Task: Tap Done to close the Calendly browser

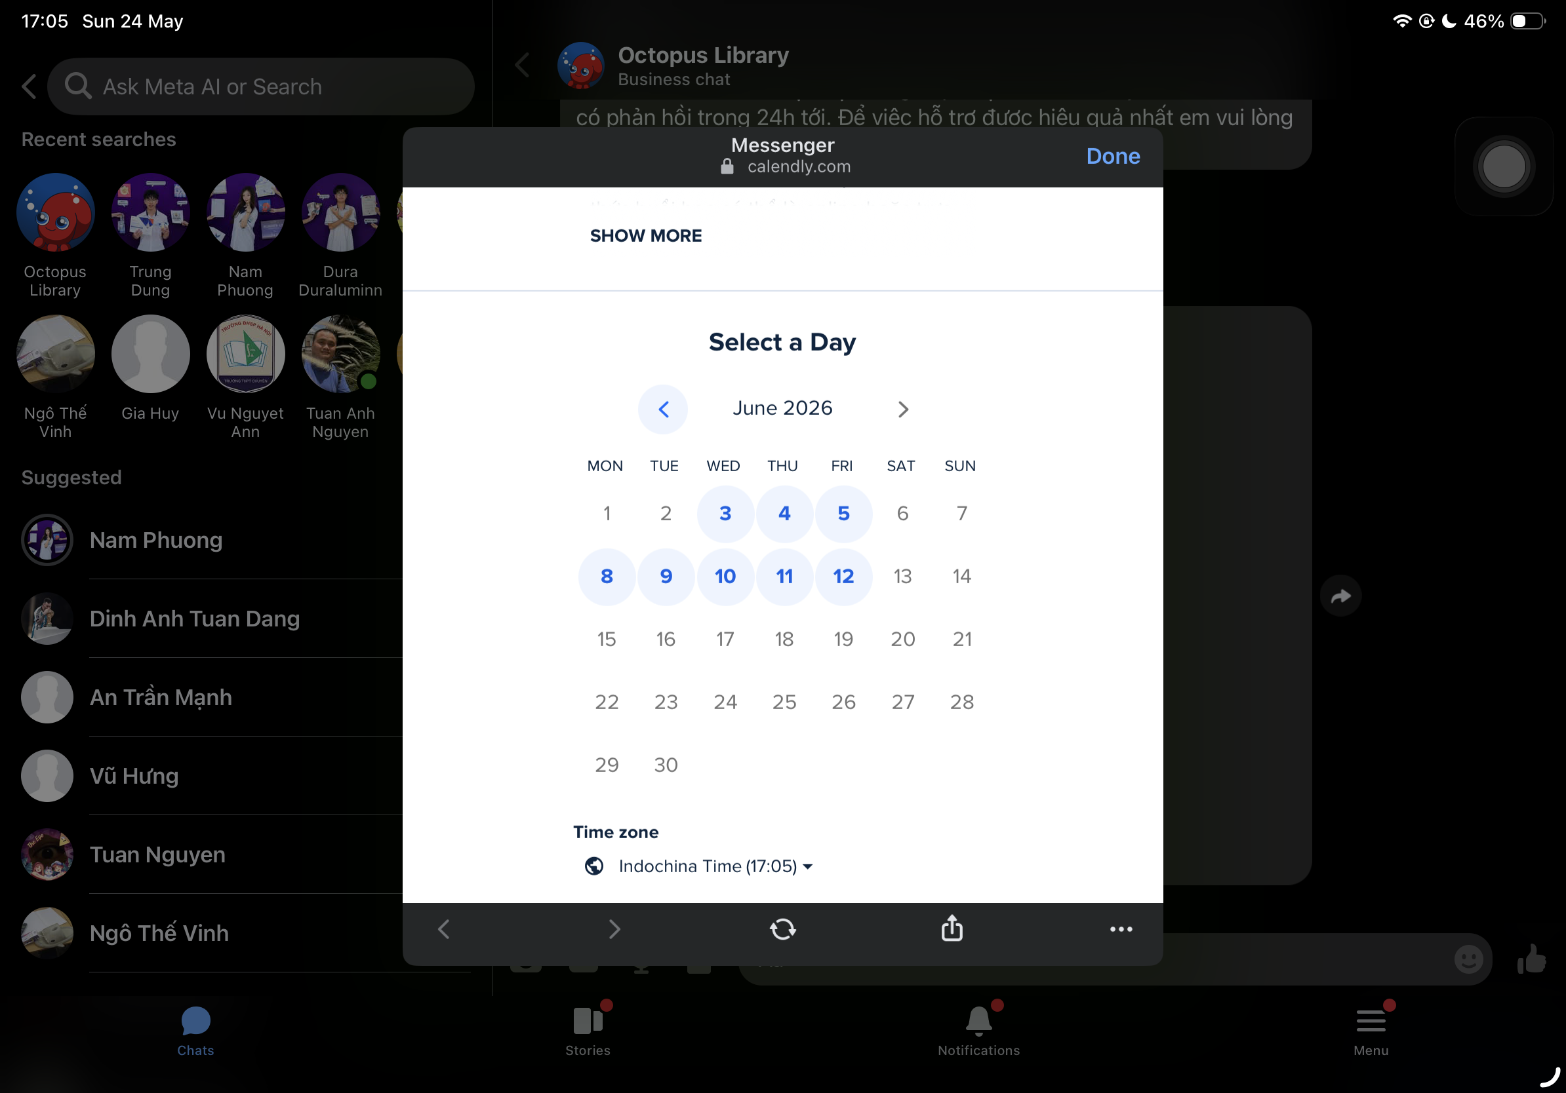Action: 1113,156
